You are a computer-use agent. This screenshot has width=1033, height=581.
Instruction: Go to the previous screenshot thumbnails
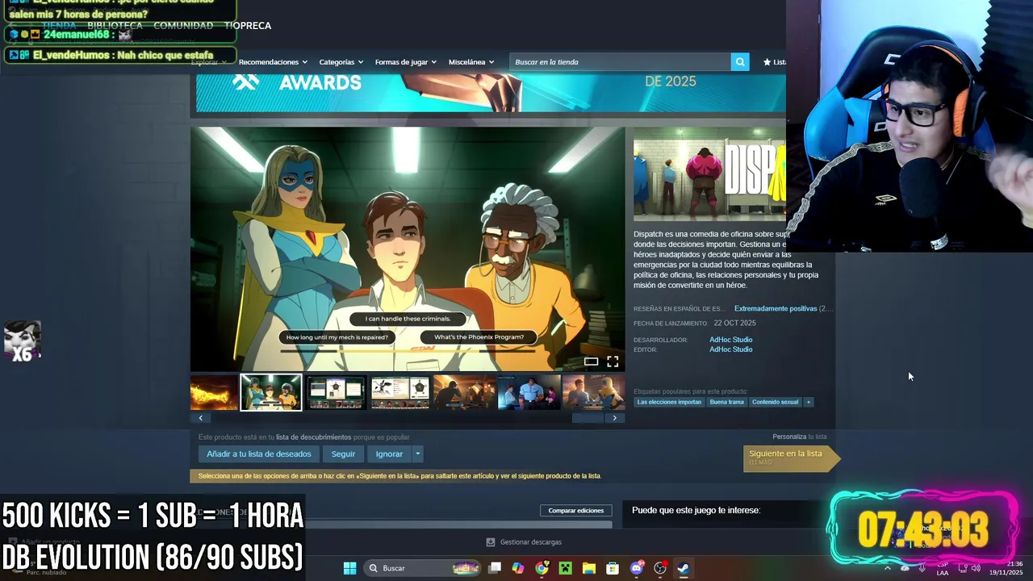(x=200, y=418)
